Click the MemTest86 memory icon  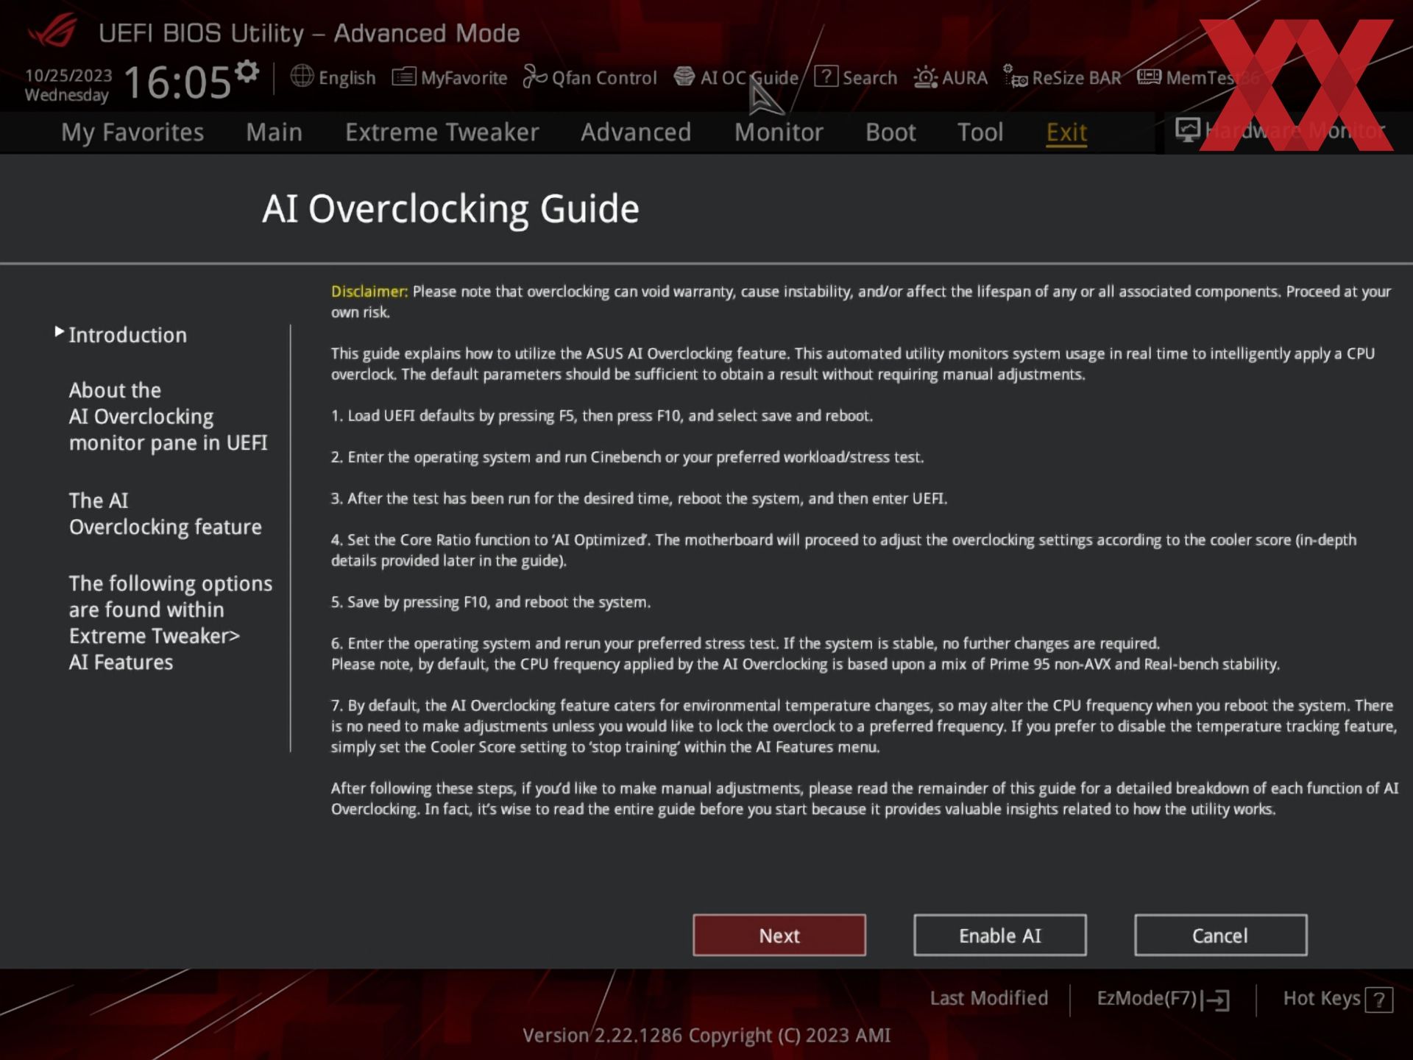[x=1149, y=77]
